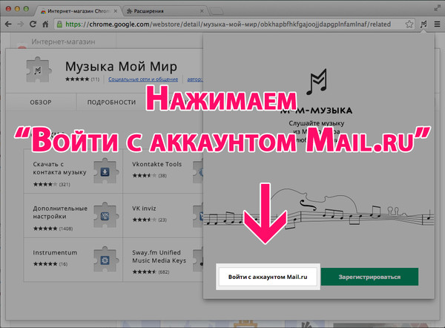Click Войти с аккаунтом Mail.ru button
Screen dimensions: 445x328
[x=268, y=277]
